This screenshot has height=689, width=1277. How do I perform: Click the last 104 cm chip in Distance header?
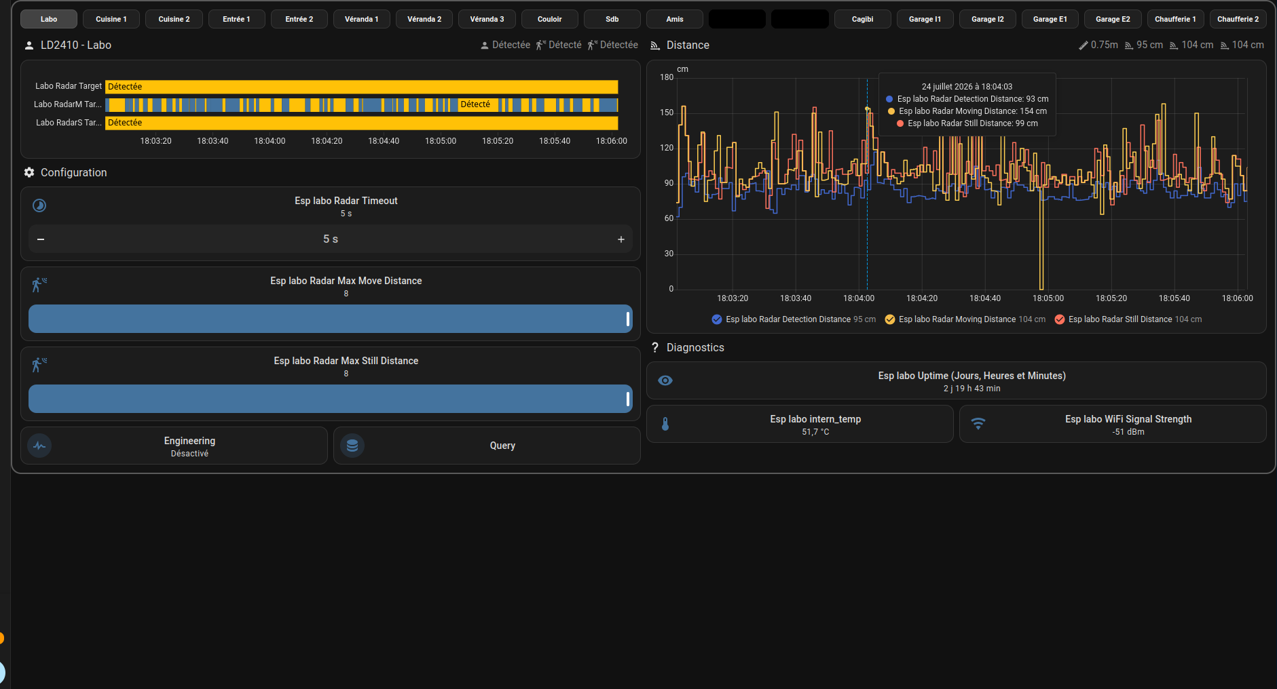click(1242, 45)
